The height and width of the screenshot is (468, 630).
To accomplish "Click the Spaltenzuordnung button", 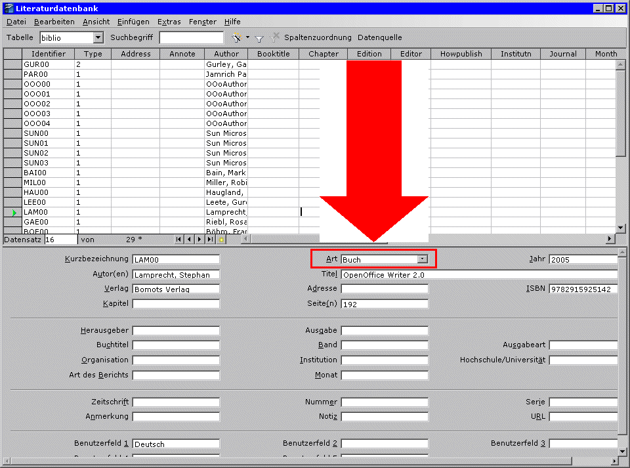I will pos(318,37).
